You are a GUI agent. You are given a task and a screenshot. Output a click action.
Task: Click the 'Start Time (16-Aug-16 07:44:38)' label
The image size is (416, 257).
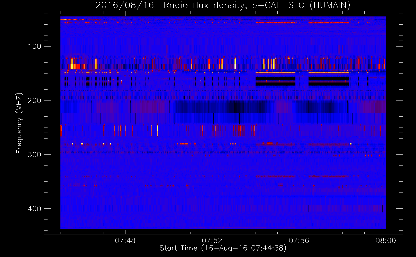[223, 248]
